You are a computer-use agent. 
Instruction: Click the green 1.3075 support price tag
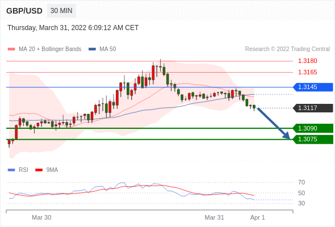point(313,139)
